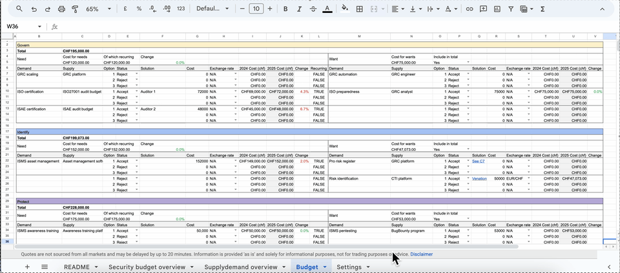Expand the font family dropdown
This screenshot has width=620, height=273.
212,9
